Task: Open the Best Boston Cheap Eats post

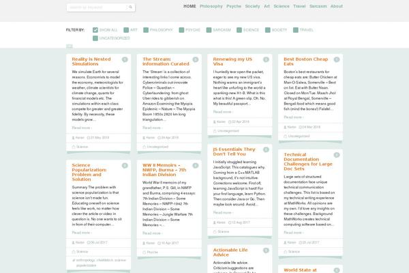Action: (x=305, y=61)
